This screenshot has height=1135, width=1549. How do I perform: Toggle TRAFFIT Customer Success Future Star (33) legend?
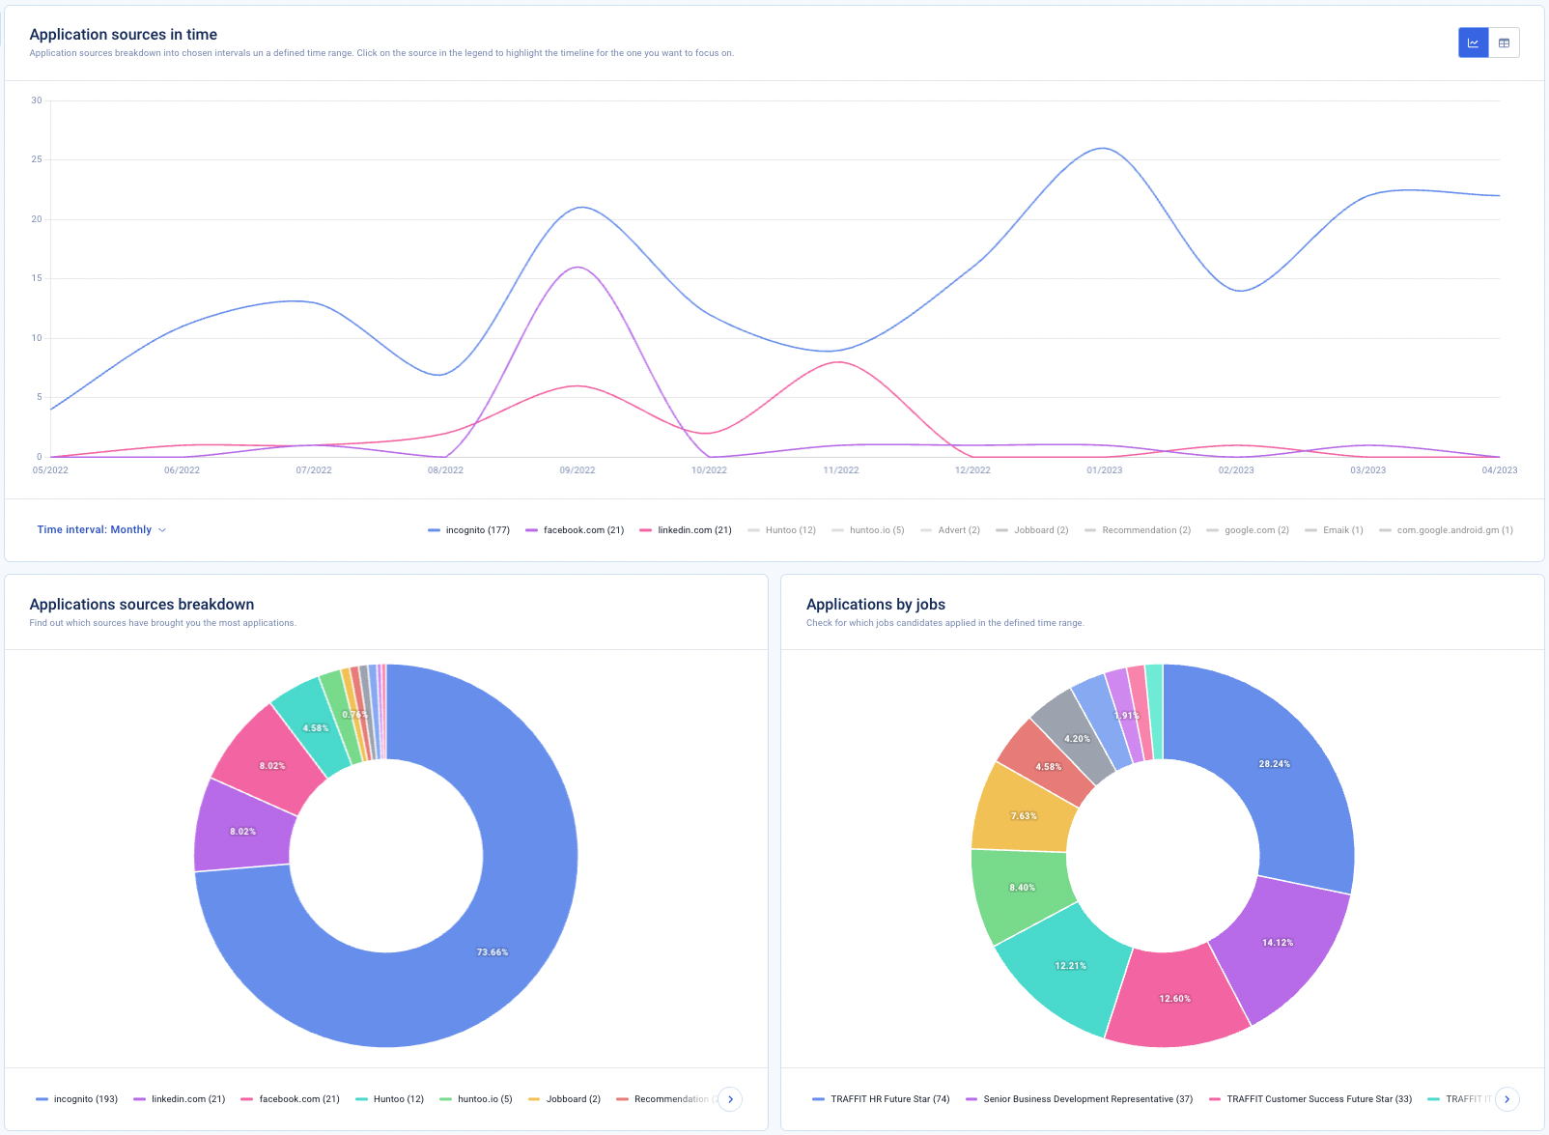[x=1310, y=1099]
